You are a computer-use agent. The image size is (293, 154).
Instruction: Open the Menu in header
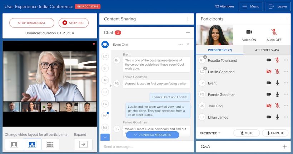[250, 6]
